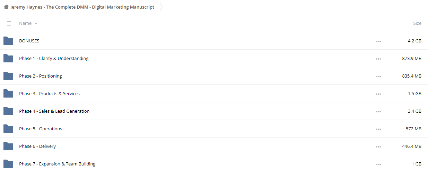Toggle the Name sort direction arrow

[36, 23]
